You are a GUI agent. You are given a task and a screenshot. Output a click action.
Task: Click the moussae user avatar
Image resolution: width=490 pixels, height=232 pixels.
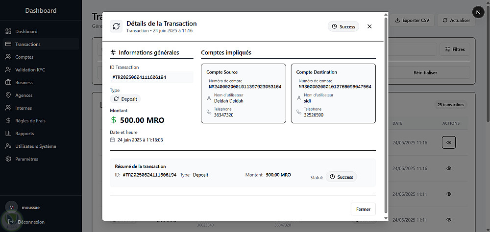[x=11, y=208]
